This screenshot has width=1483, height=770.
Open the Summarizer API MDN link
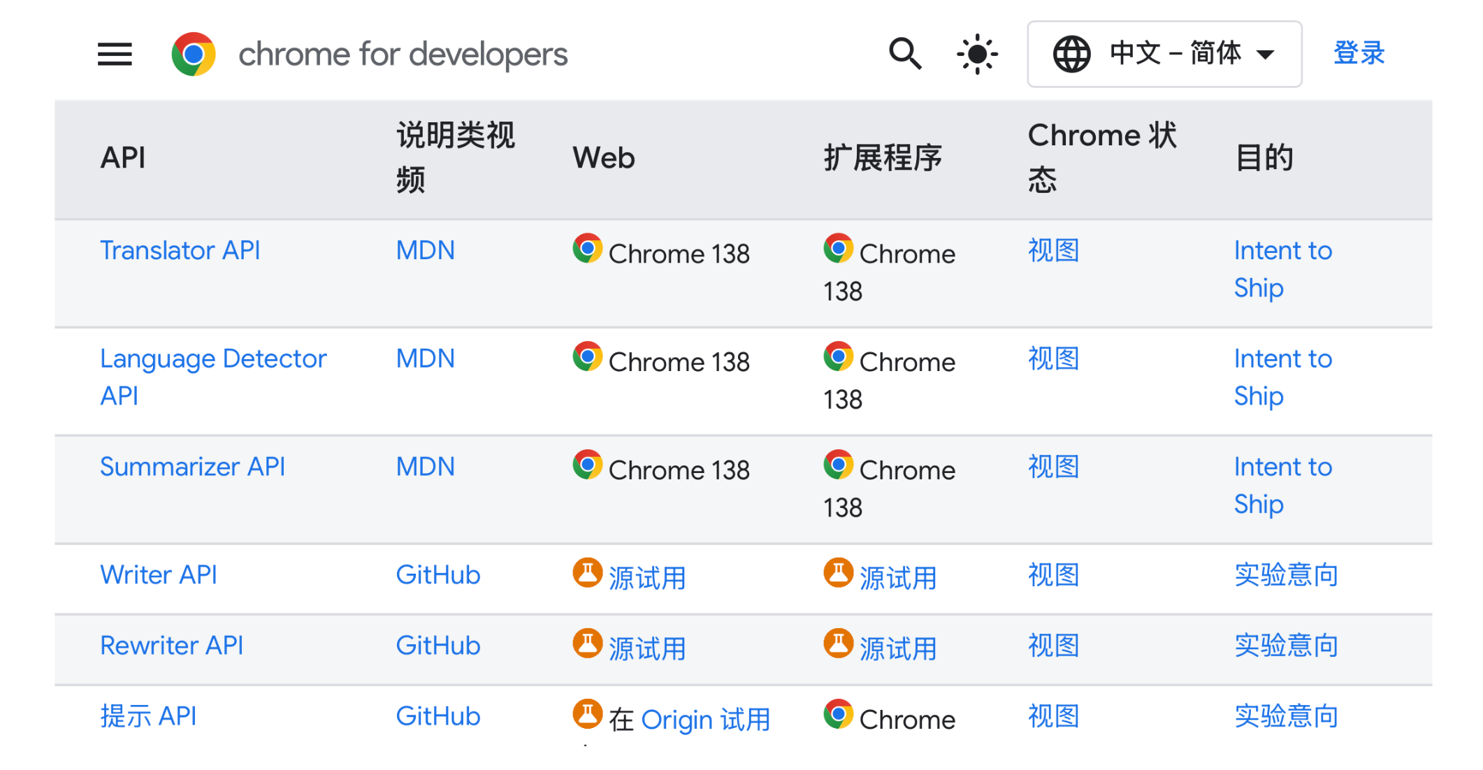tap(425, 467)
